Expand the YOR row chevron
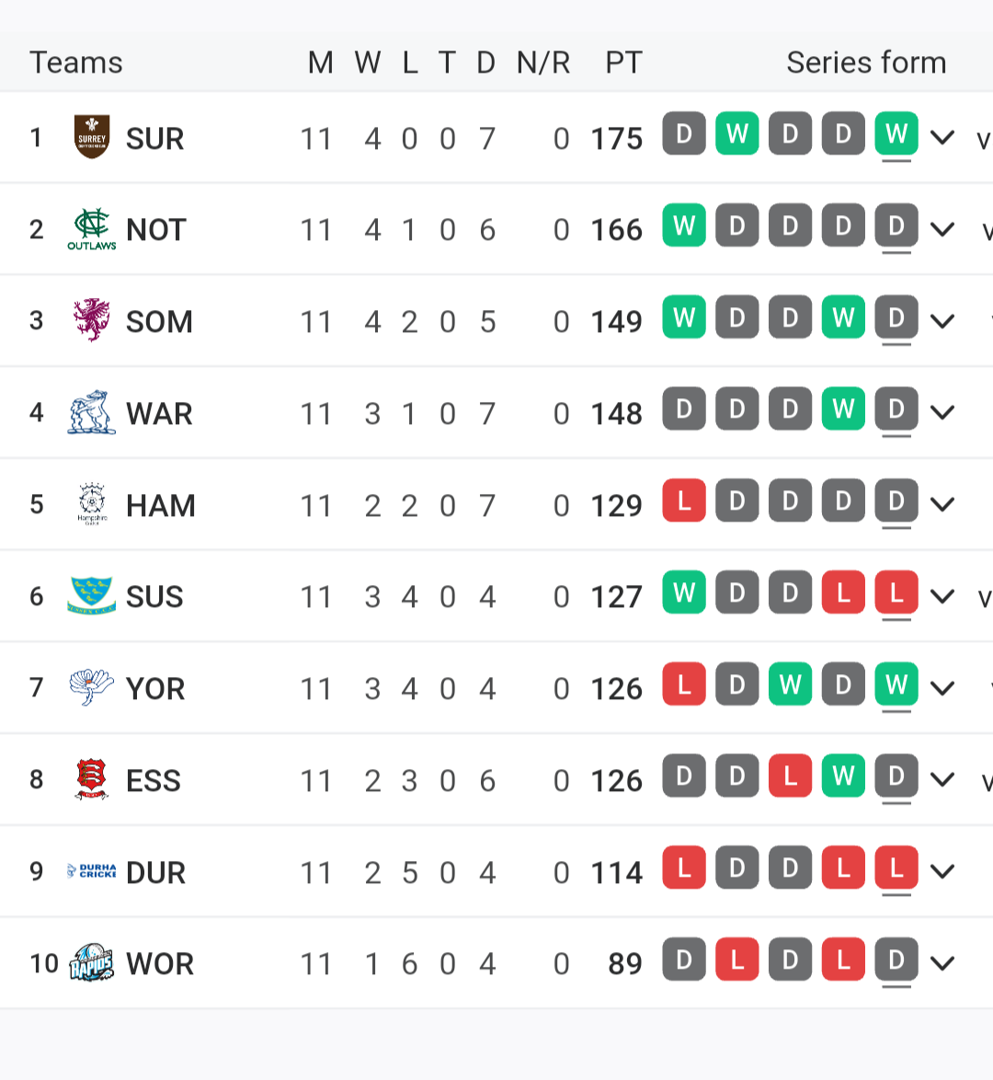 [942, 687]
